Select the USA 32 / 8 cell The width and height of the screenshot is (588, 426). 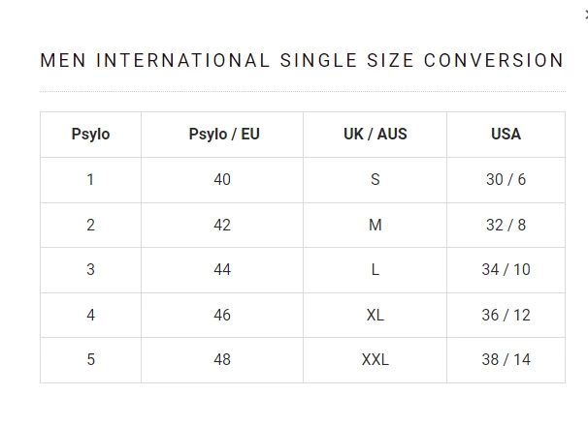506,225
